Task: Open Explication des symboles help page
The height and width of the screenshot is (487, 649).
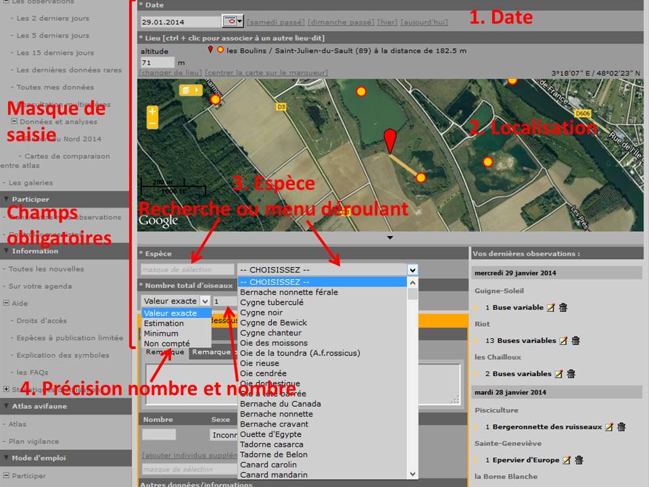Action: point(63,355)
